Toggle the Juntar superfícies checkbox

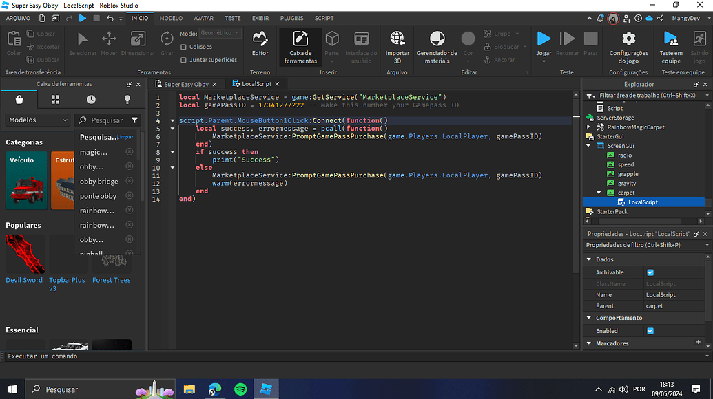tap(183, 60)
